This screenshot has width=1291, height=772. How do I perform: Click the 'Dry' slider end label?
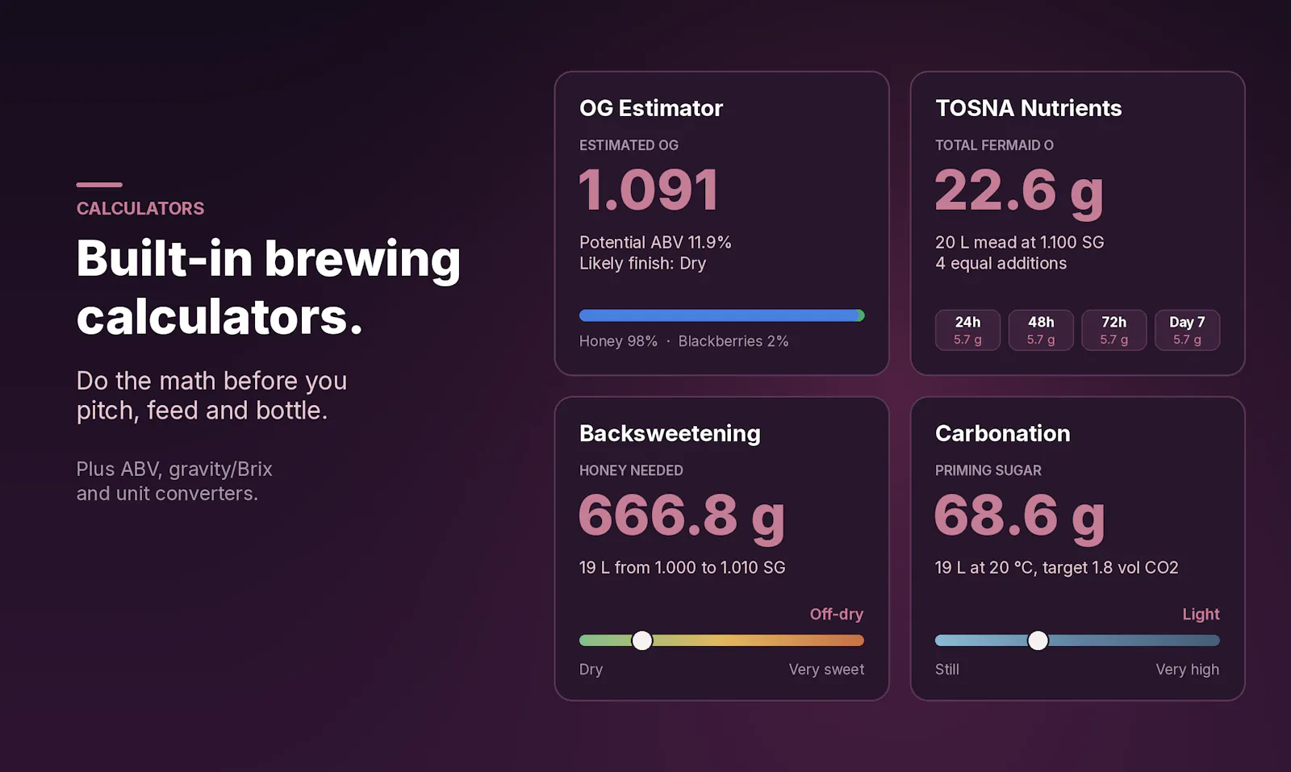pyautogui.click(x=591, y=670)
